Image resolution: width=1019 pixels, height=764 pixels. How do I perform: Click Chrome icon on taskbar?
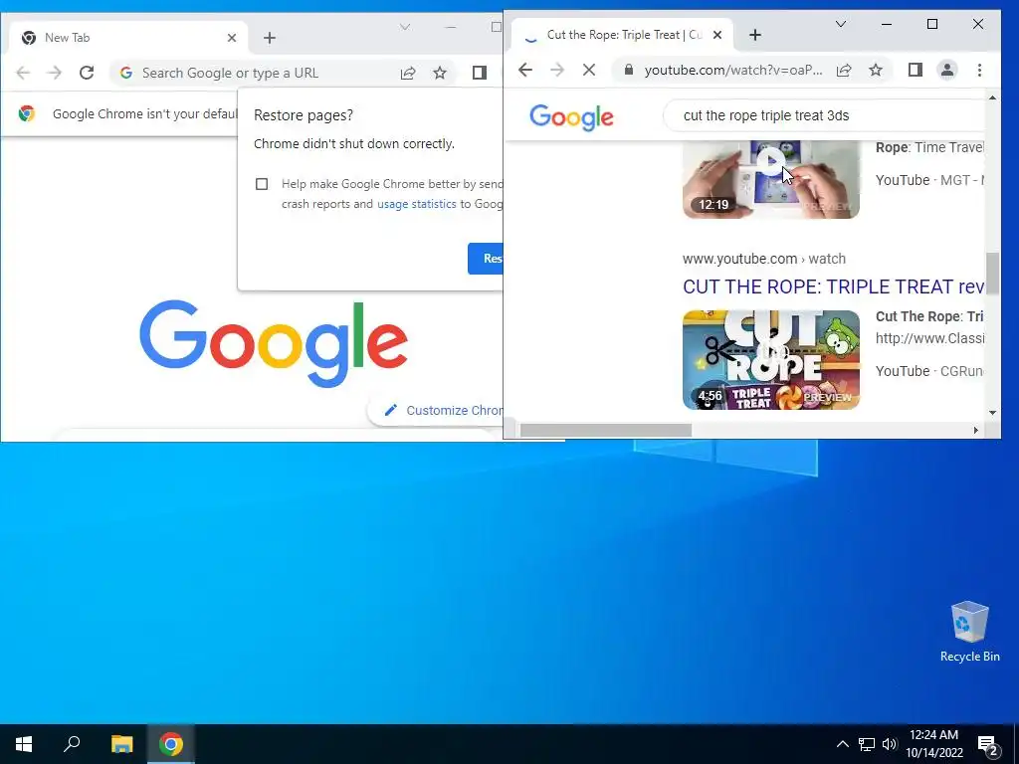(171, 744)
